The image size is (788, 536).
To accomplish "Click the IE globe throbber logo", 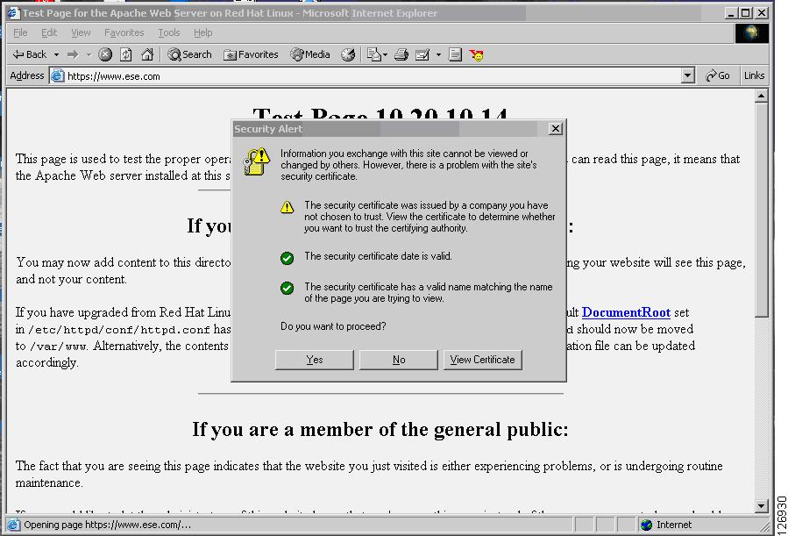I will (751, 33).
